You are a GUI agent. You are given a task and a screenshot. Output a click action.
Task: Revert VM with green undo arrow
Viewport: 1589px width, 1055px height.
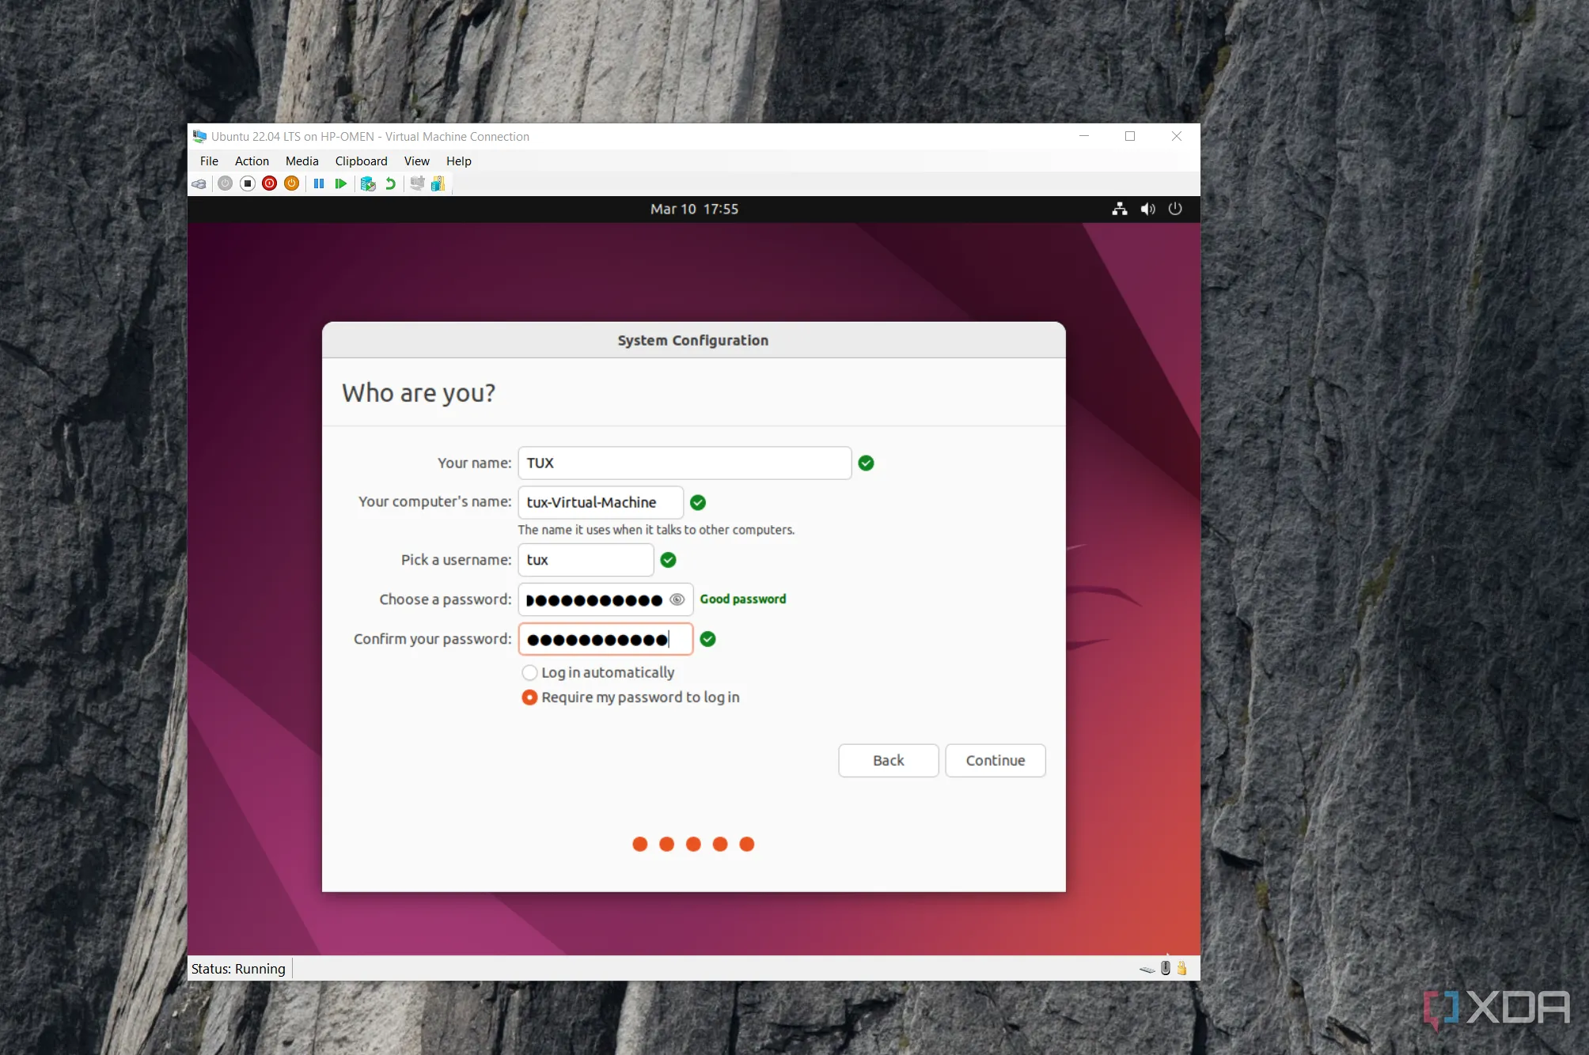pyautogui.click(x=390, y=183)
